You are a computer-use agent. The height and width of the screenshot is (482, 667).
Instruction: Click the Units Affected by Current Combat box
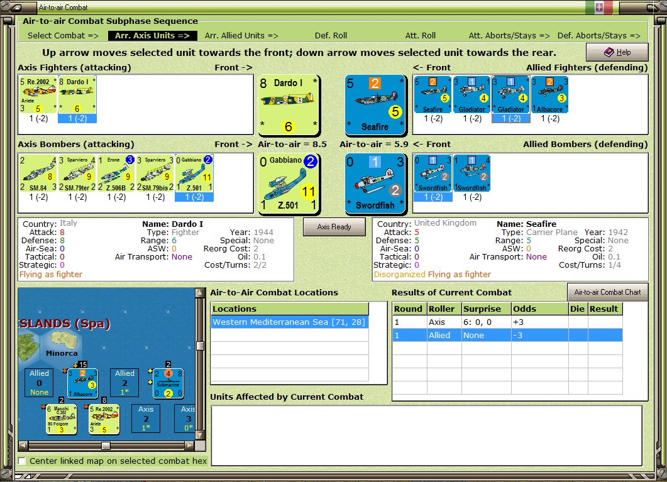point(427,435)
